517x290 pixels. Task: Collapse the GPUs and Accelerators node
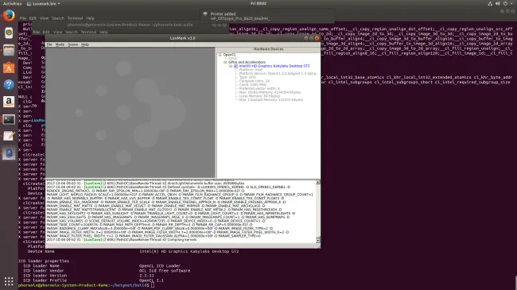(225, 62)
